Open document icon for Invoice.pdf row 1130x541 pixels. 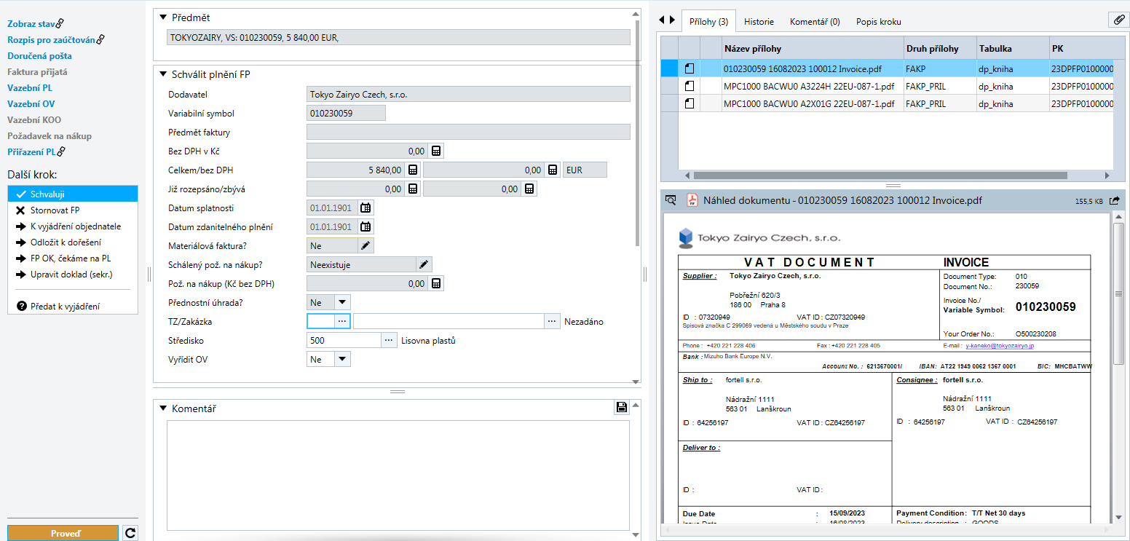click(x=690, y=68)
